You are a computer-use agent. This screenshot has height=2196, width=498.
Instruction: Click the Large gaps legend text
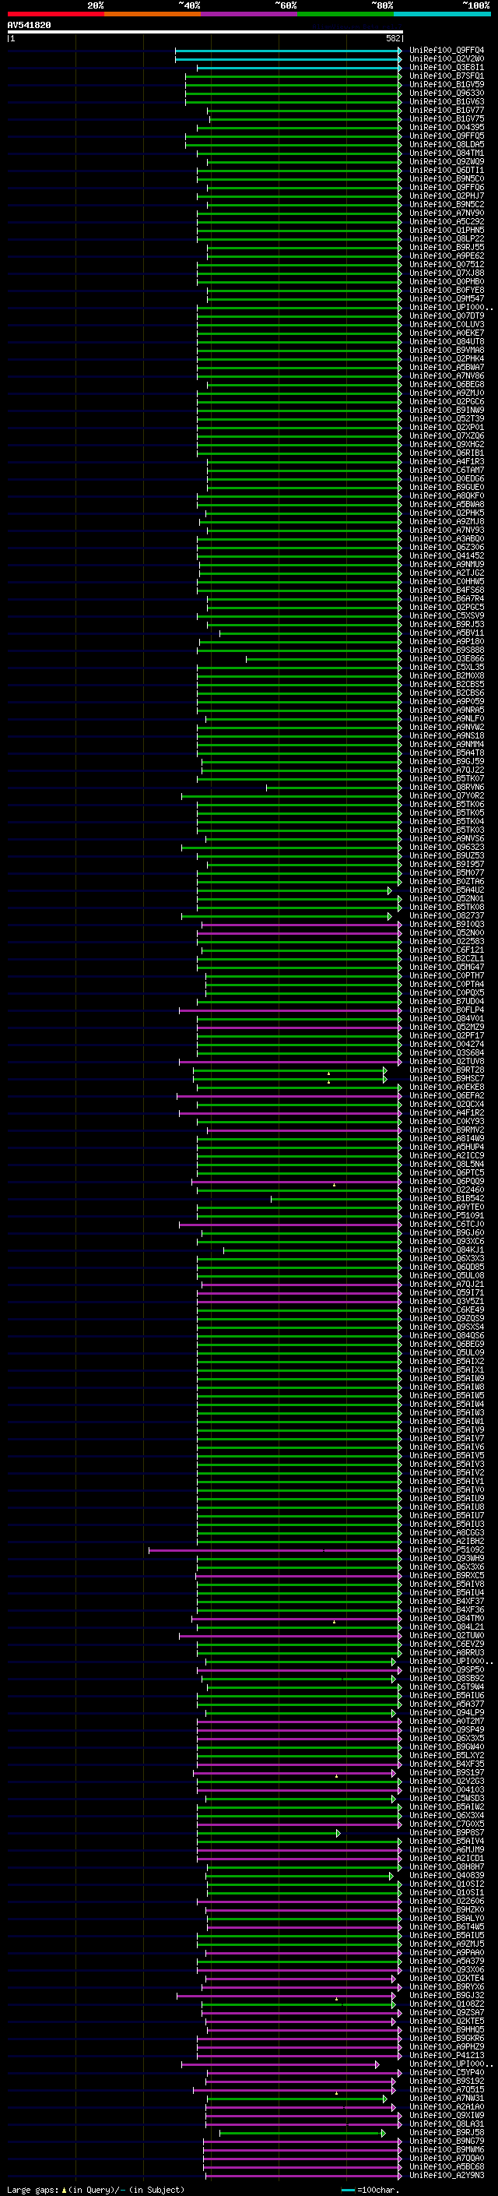[x=96, y=2190]
